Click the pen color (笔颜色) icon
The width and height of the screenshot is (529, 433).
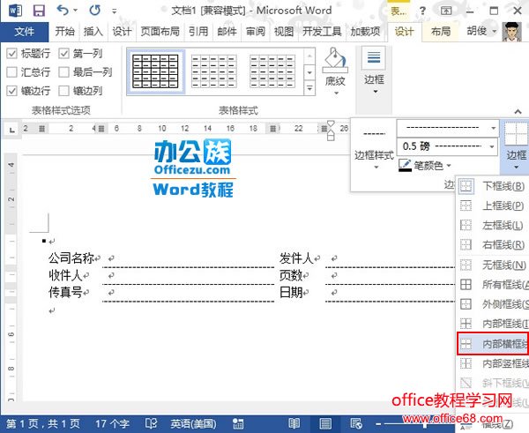[x=405, y=165]
